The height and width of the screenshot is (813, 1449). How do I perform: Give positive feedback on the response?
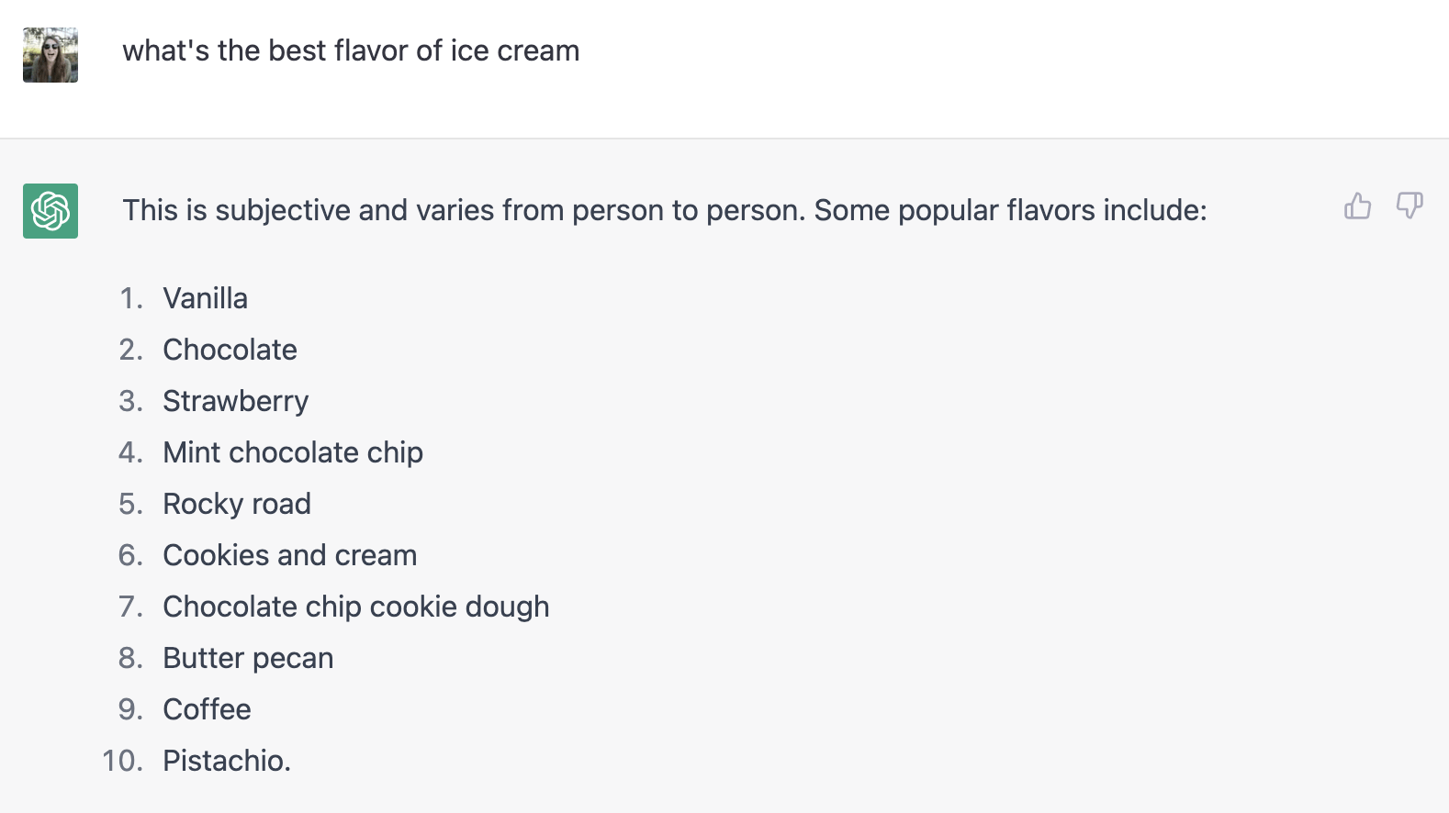[x=1357, y=206]
